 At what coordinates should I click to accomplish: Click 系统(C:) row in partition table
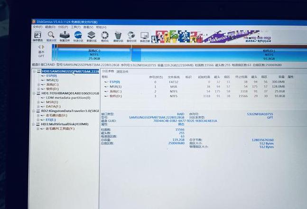[194, 91]
